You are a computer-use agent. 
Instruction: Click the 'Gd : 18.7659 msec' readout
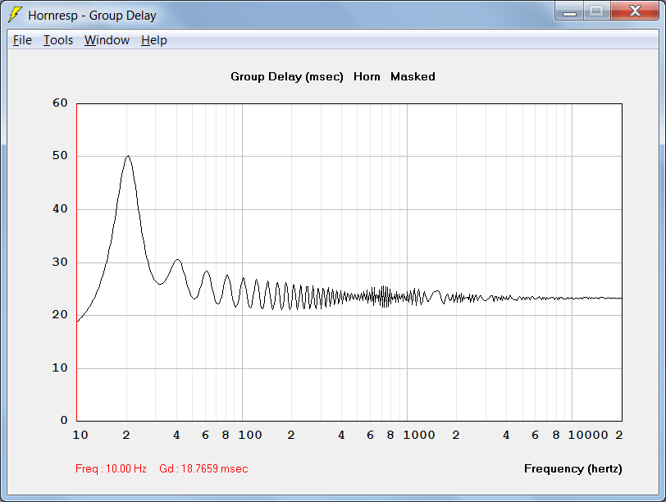203,468
